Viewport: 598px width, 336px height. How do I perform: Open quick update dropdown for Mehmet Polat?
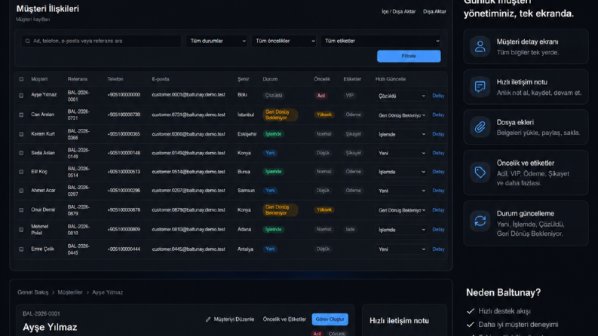coord(401,230)
